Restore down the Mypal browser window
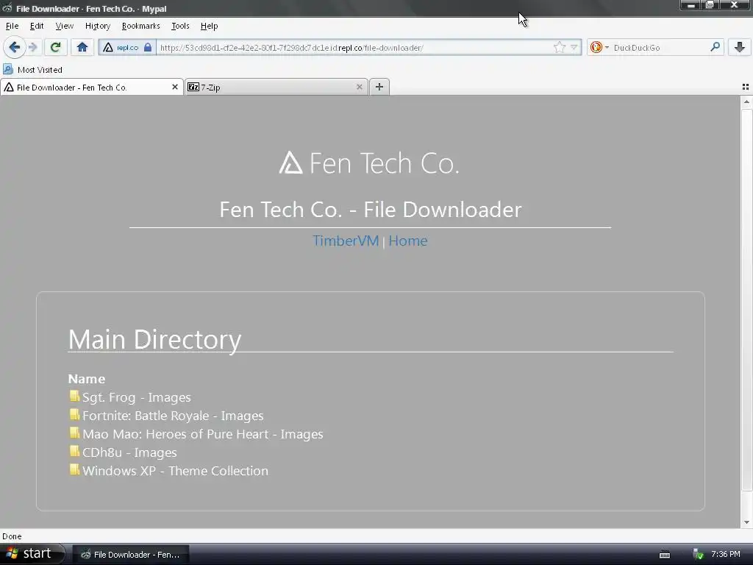The image size is (753, 565). coord(710,5)
